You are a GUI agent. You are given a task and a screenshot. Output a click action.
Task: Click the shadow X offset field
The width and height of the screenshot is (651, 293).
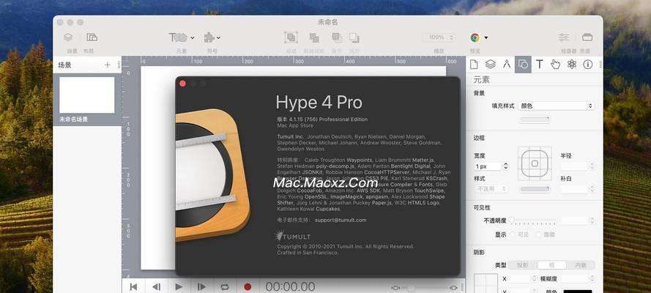pyautogui.click(x=521, y=279)
